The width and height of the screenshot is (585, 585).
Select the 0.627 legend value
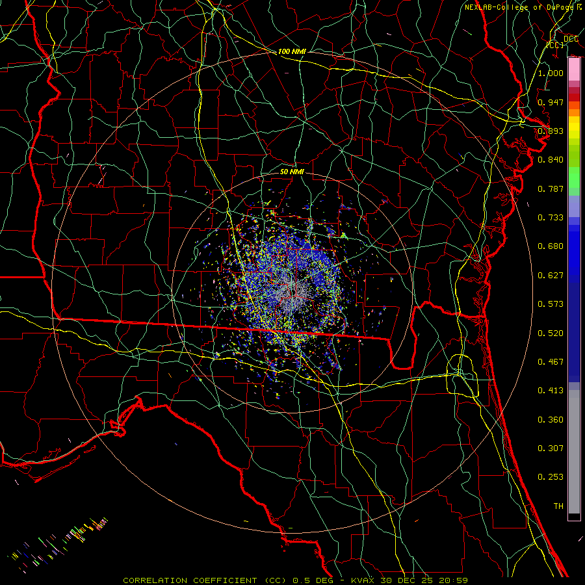pyautogui.click(x=551, y=276)
